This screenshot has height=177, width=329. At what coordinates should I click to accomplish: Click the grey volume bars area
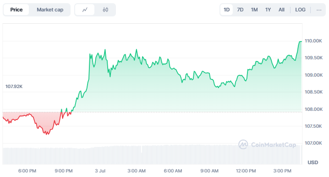coord(152,155)
